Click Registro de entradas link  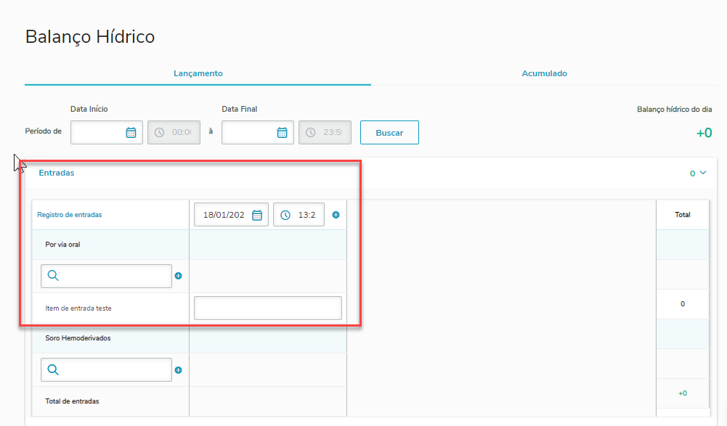tap(70, 215)
